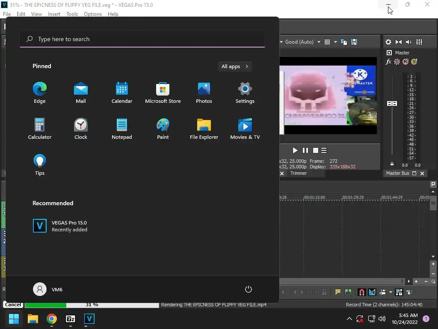438x329 pixels.
Task: Toggle automatic crossfades icon
Action: (x=372, y=292)
